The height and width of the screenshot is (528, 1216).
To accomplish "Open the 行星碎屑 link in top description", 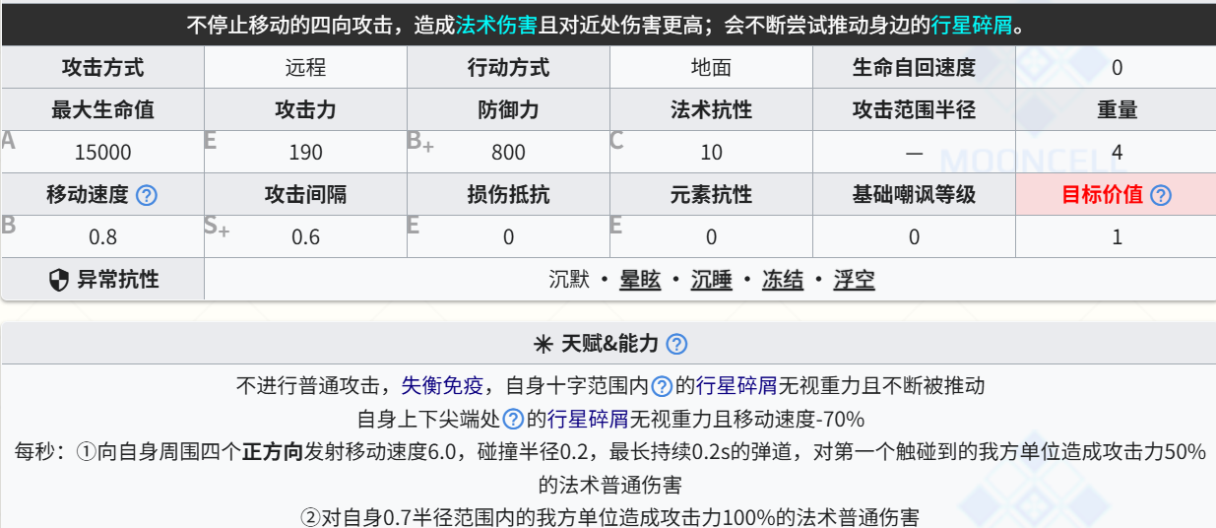I will coord(972,25).
